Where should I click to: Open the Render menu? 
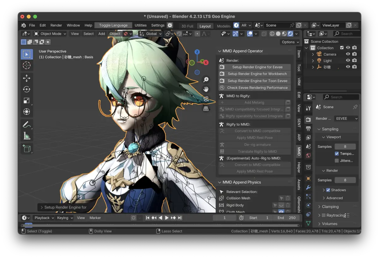[x=56, y=25]
